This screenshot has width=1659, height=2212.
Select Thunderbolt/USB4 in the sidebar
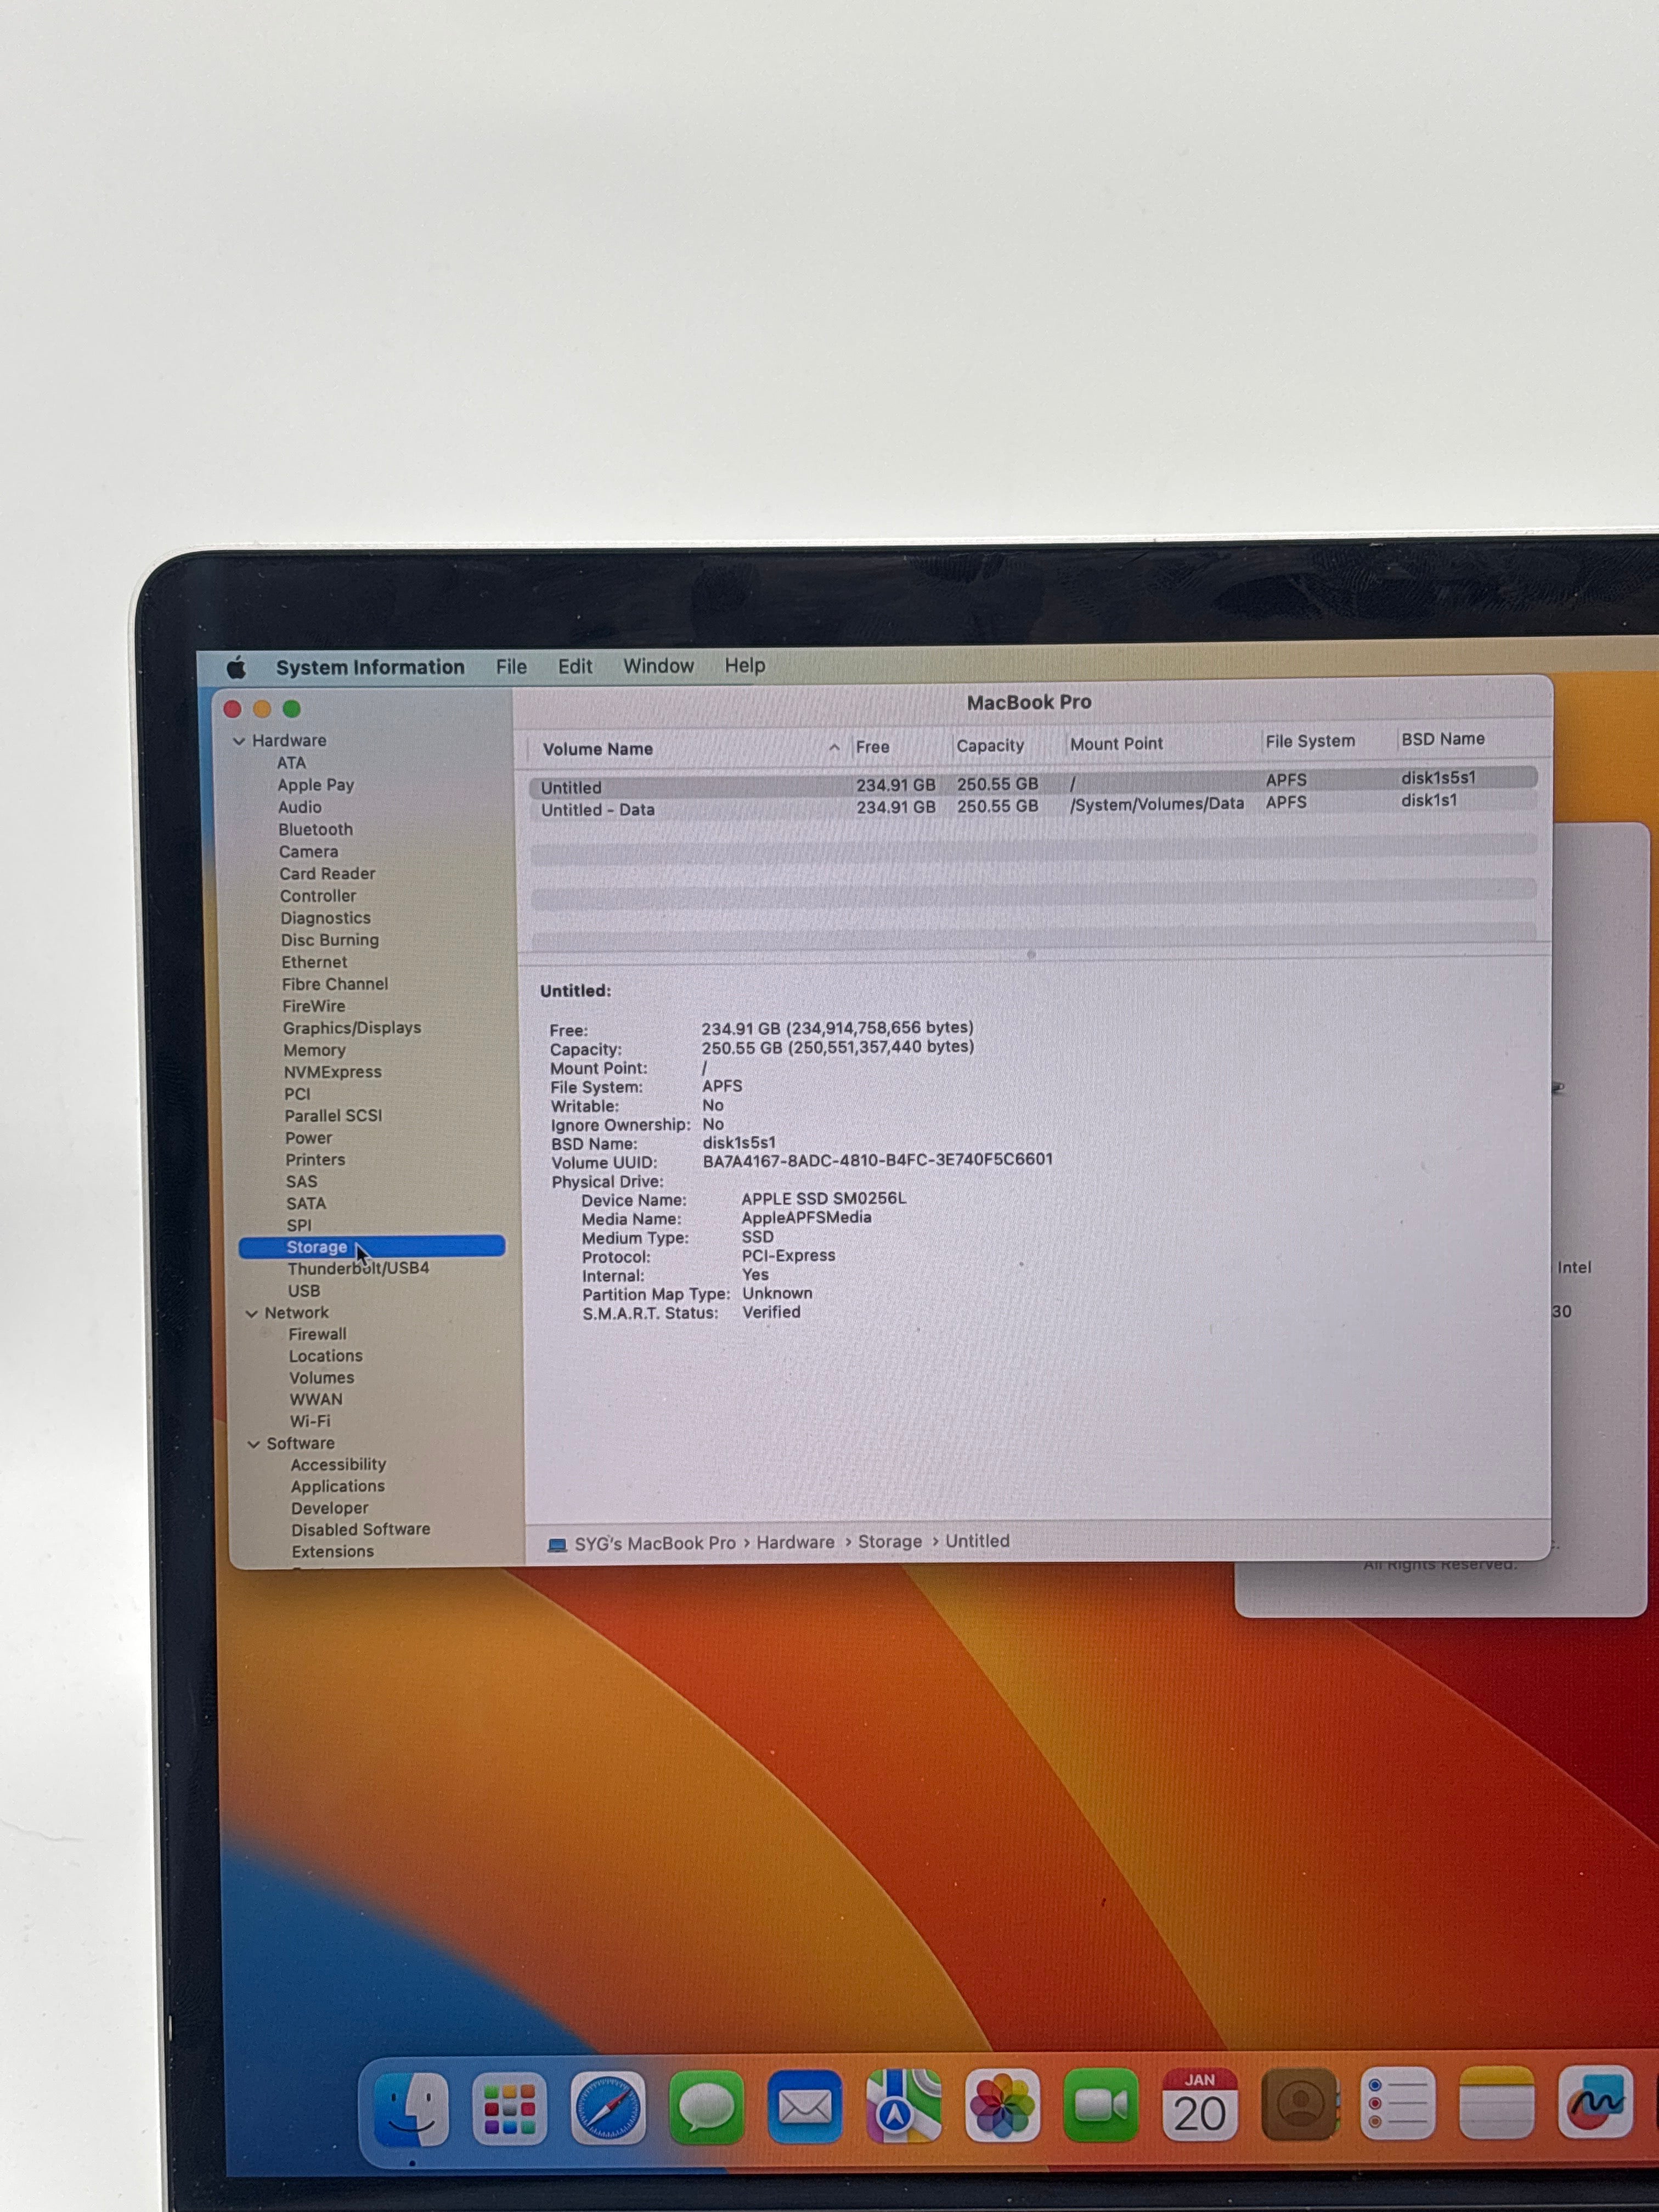coord(358,1268)
